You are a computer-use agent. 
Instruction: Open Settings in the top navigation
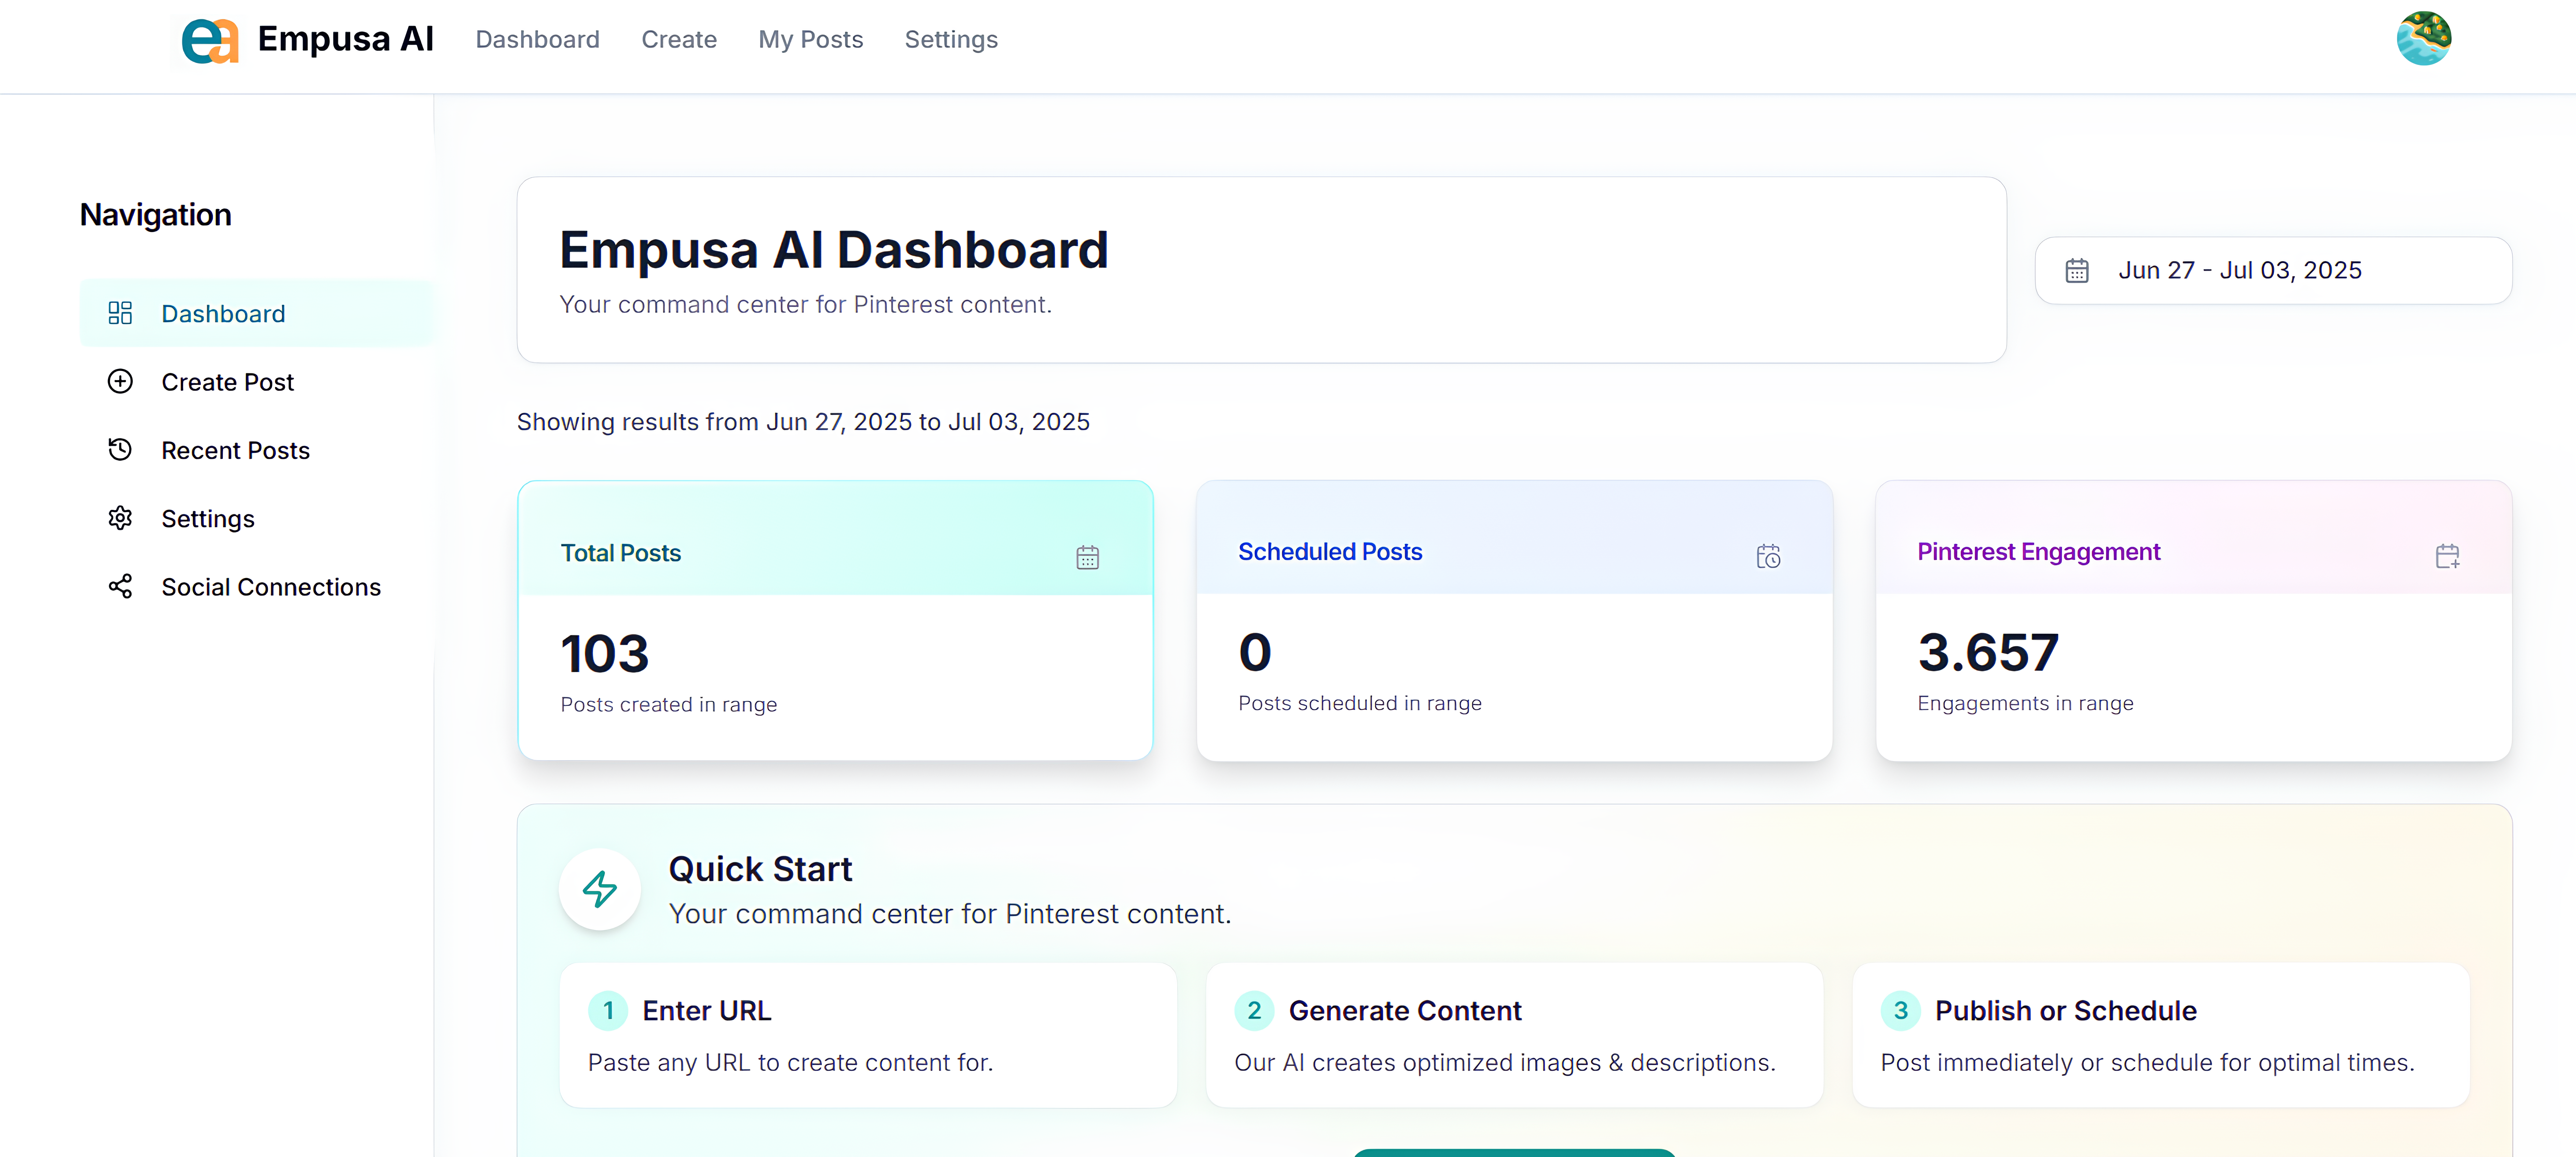pyautogui.click(x=951, y=40)
